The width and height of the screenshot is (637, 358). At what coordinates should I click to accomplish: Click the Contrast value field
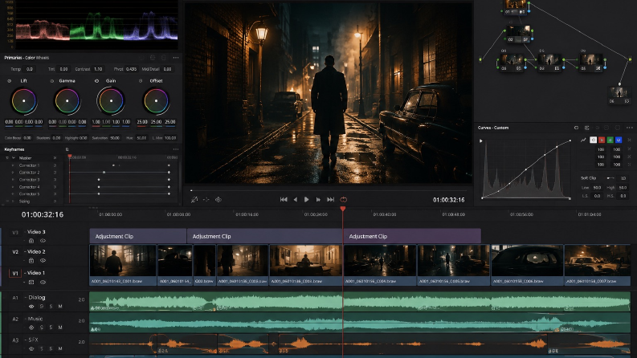(98, 69)
